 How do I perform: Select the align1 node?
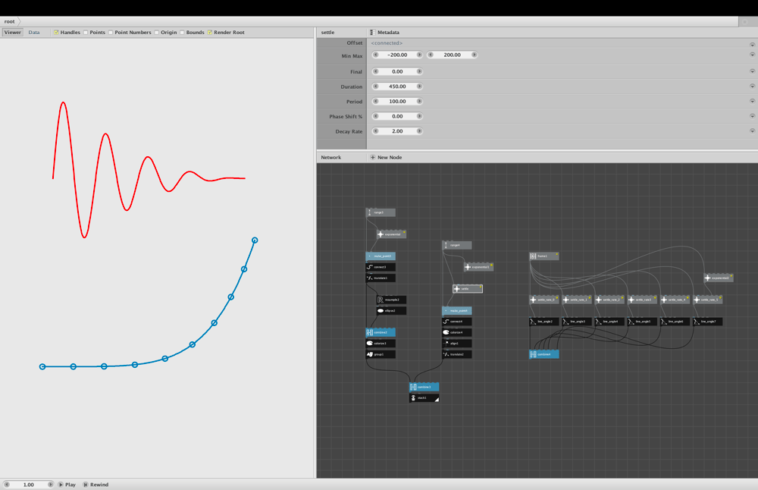457,344
